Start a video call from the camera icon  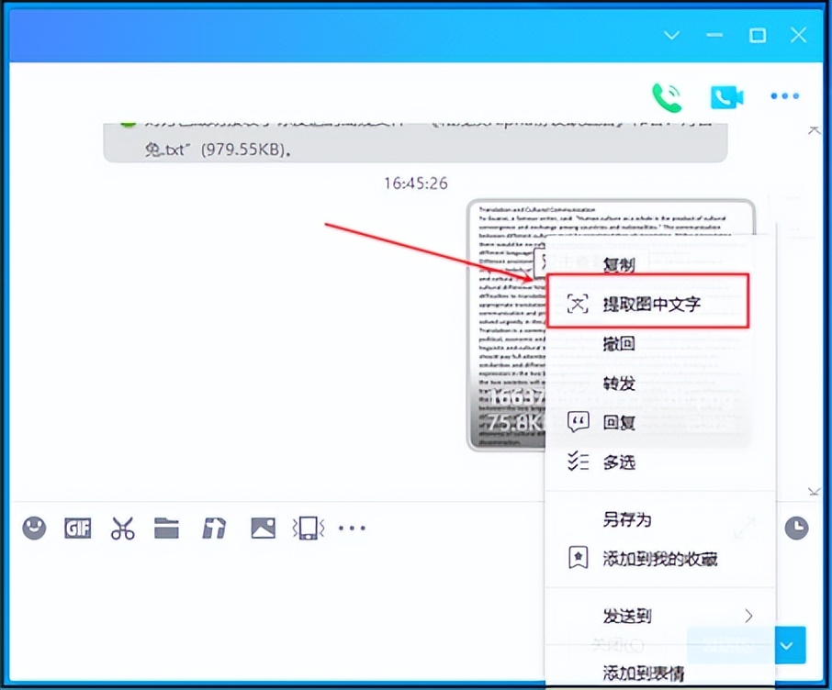click(726, 97)
